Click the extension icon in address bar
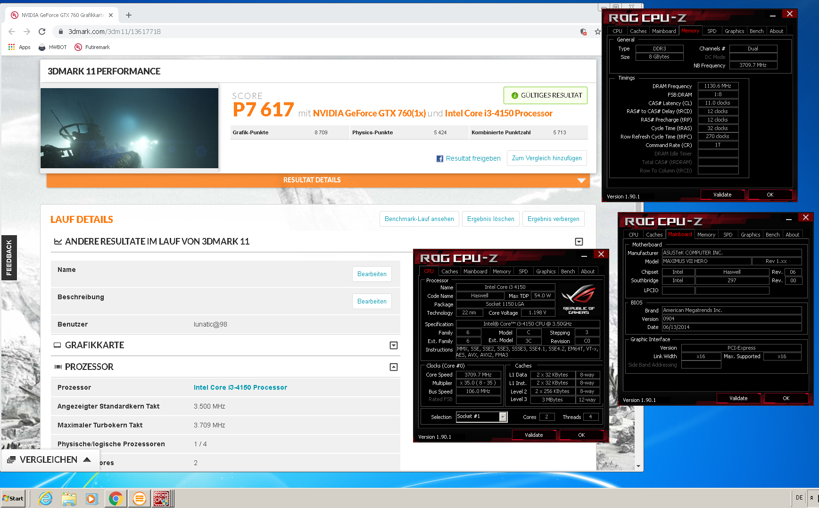The height and width of the screenshot is (508, 819). tap(583, 32)
